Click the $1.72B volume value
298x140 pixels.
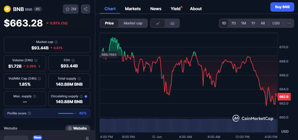click(15, 66)
